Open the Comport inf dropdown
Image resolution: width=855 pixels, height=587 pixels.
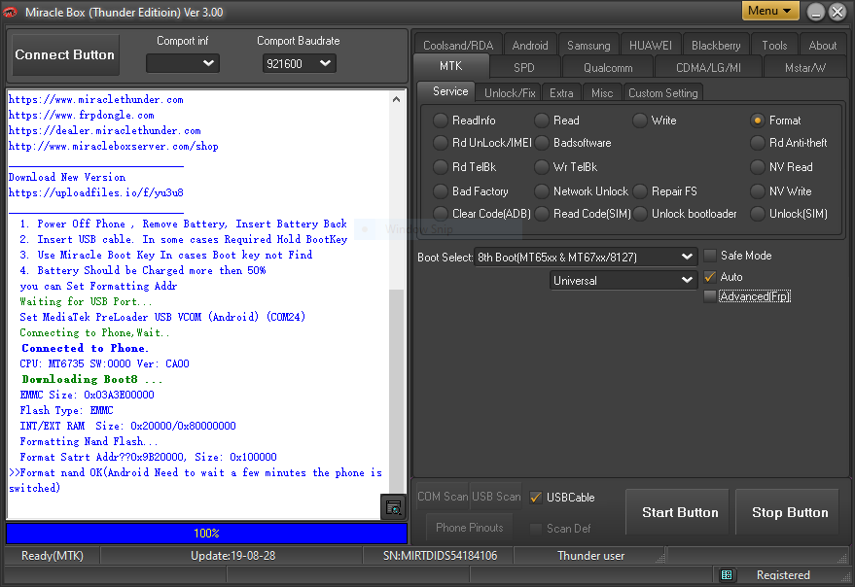tap(183, 63)
